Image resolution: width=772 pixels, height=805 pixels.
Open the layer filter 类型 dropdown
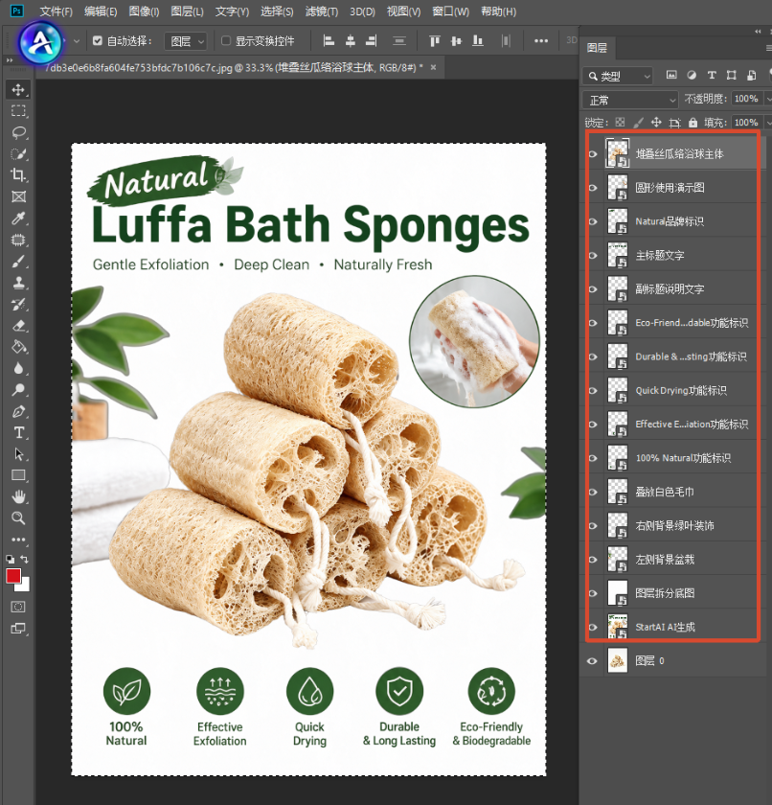tap(618, 76)
